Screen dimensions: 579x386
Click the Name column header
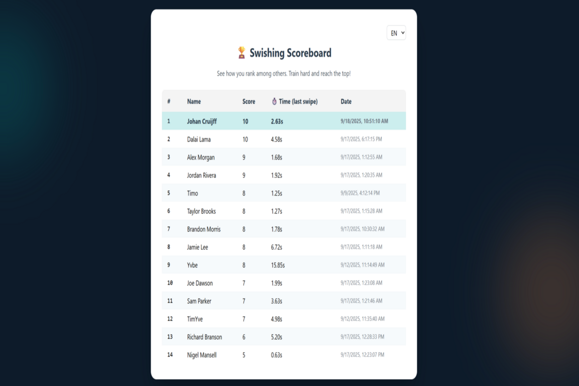click(x=194, y=101)
